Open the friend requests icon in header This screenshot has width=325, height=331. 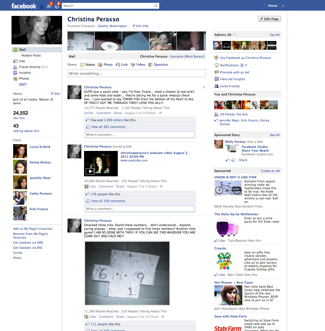[x=42, y=6]
